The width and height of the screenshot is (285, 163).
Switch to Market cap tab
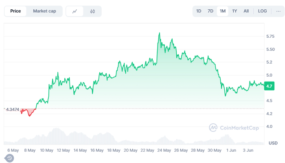44,11
